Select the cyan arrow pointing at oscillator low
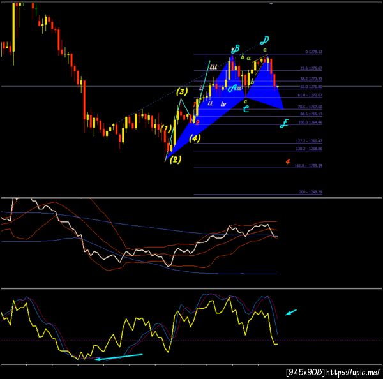Screen dimensions: 383x379 pyautogui.click(x=119, y=357)
